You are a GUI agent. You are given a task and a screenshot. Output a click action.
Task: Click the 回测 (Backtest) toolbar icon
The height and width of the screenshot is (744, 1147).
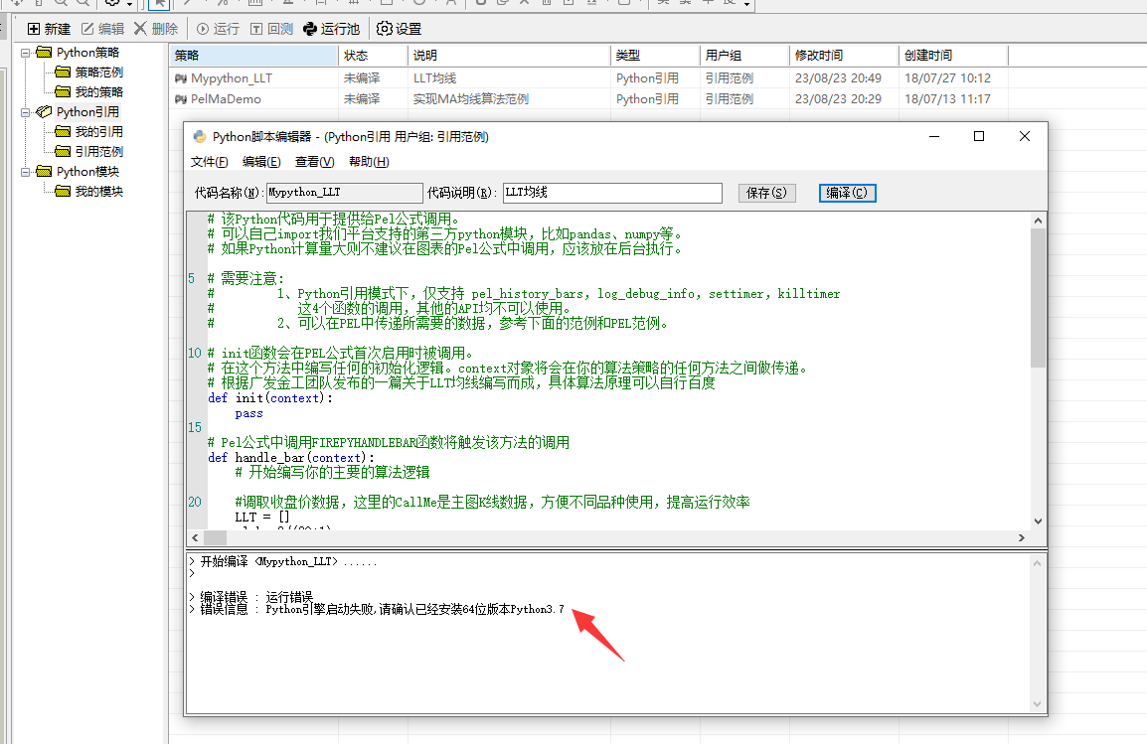[x=256, y=29]
